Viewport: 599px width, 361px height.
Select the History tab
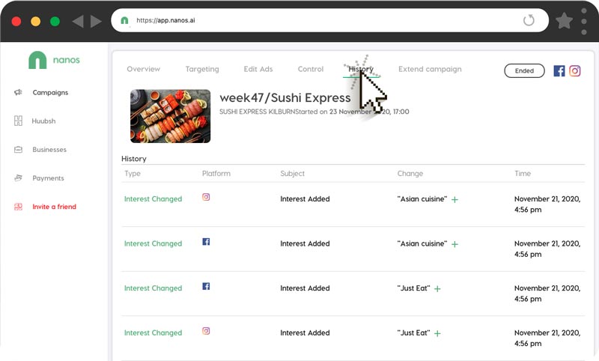pos(361,69)
